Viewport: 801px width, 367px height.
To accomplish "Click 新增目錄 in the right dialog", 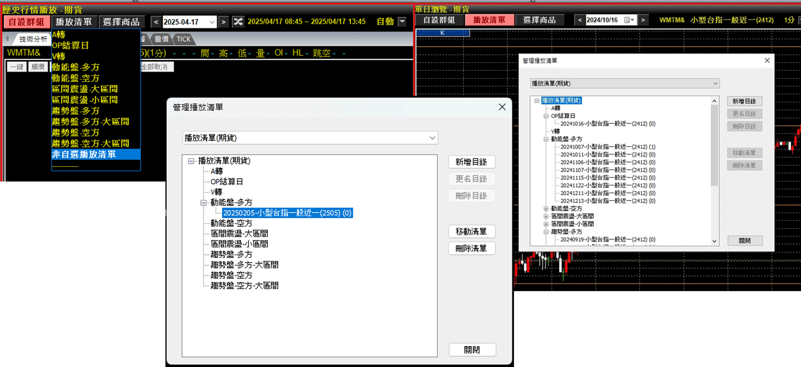I will [x=744, y=101].
